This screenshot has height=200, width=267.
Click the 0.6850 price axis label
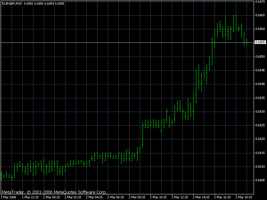(x=260, y=56)
